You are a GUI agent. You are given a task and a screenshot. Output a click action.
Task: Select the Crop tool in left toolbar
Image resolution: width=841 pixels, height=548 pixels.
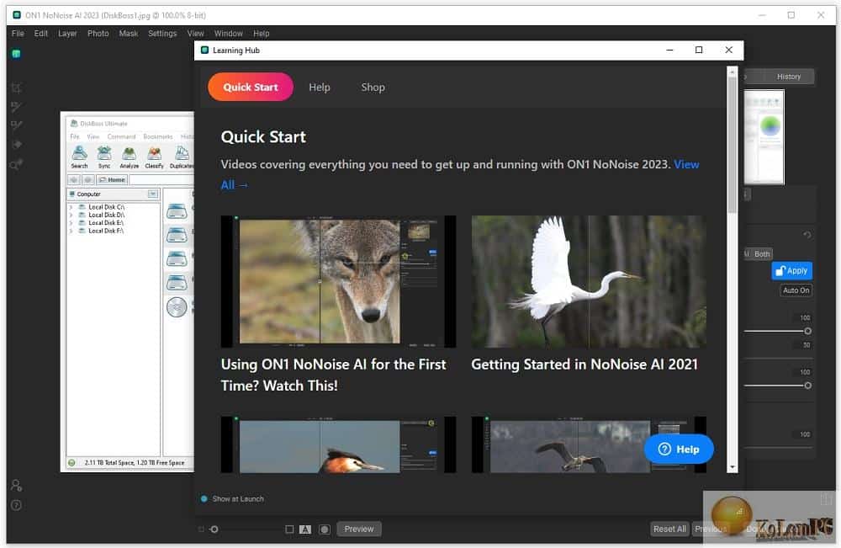16,88
